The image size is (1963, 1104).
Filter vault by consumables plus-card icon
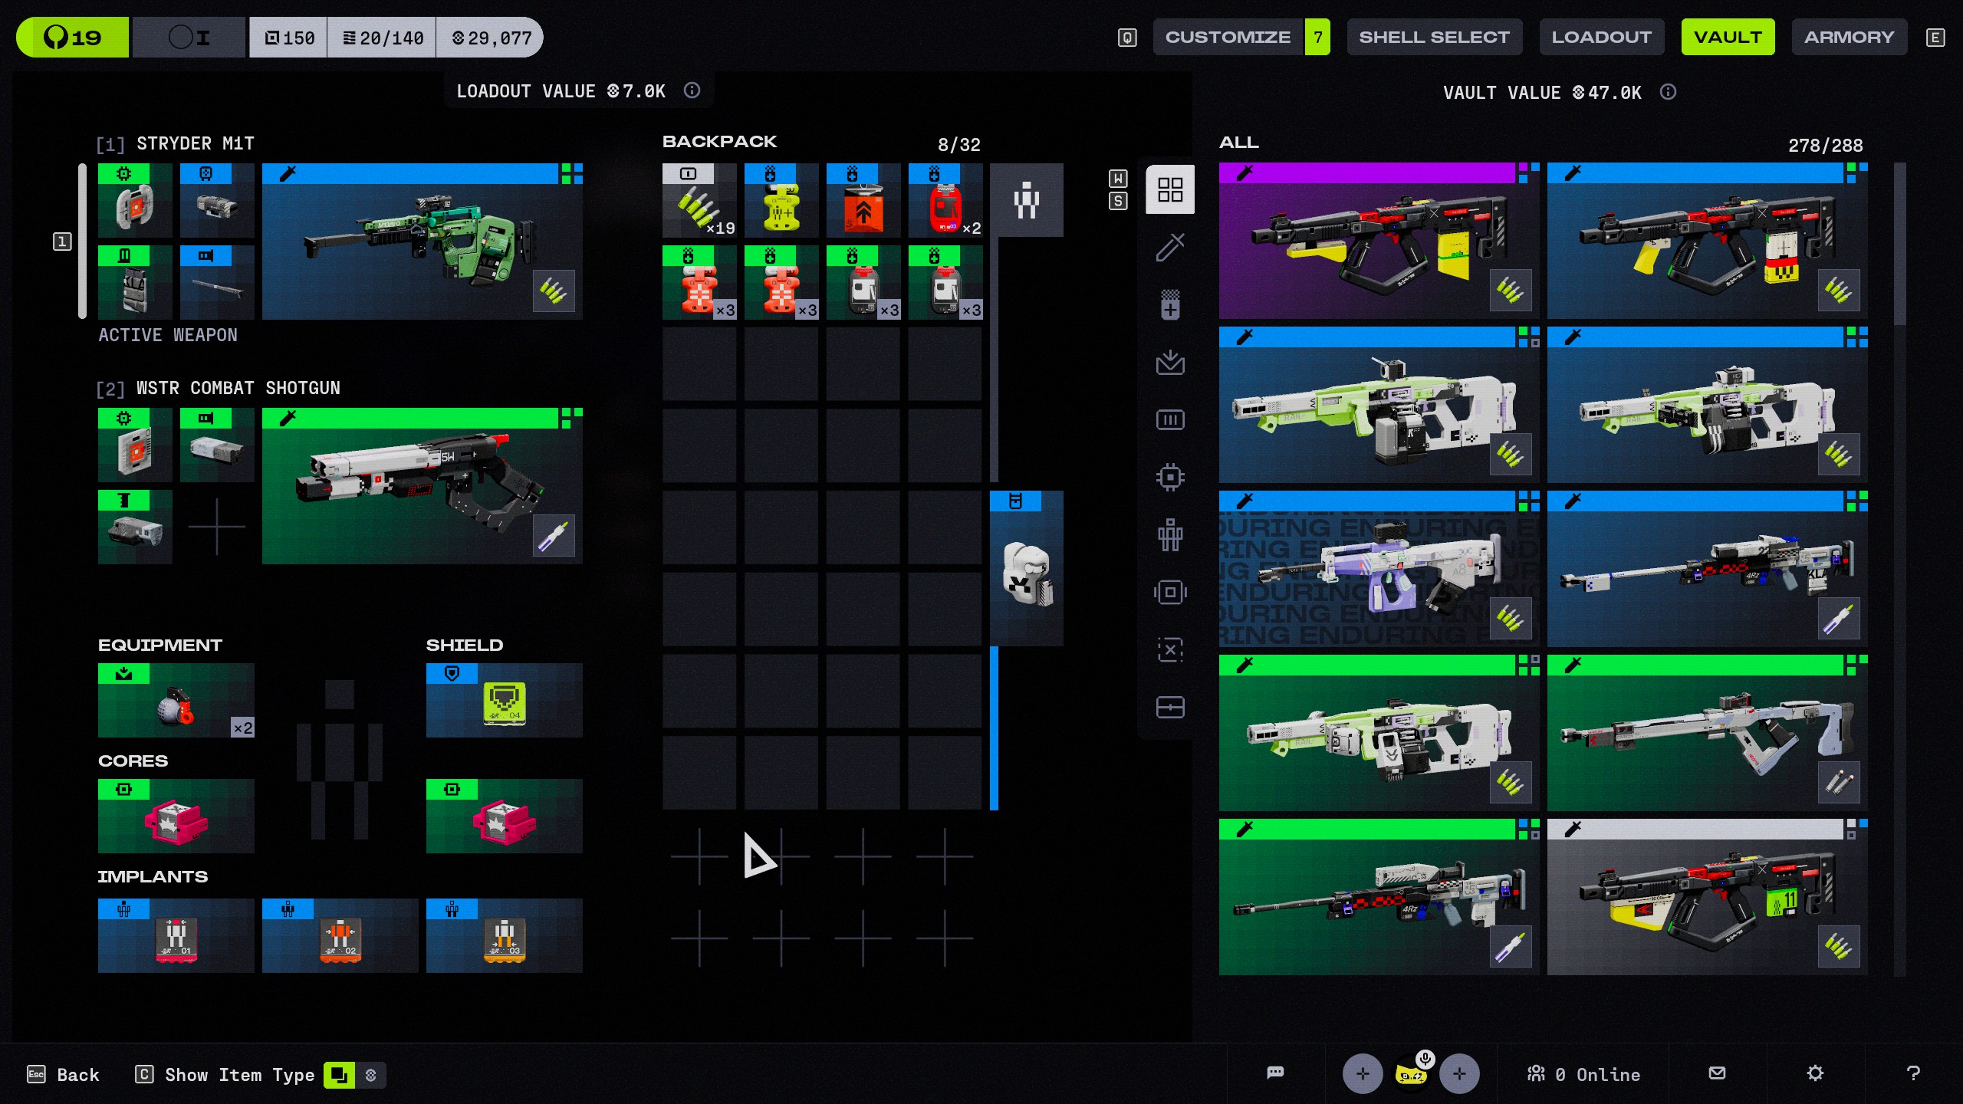tap(1170, 305)
